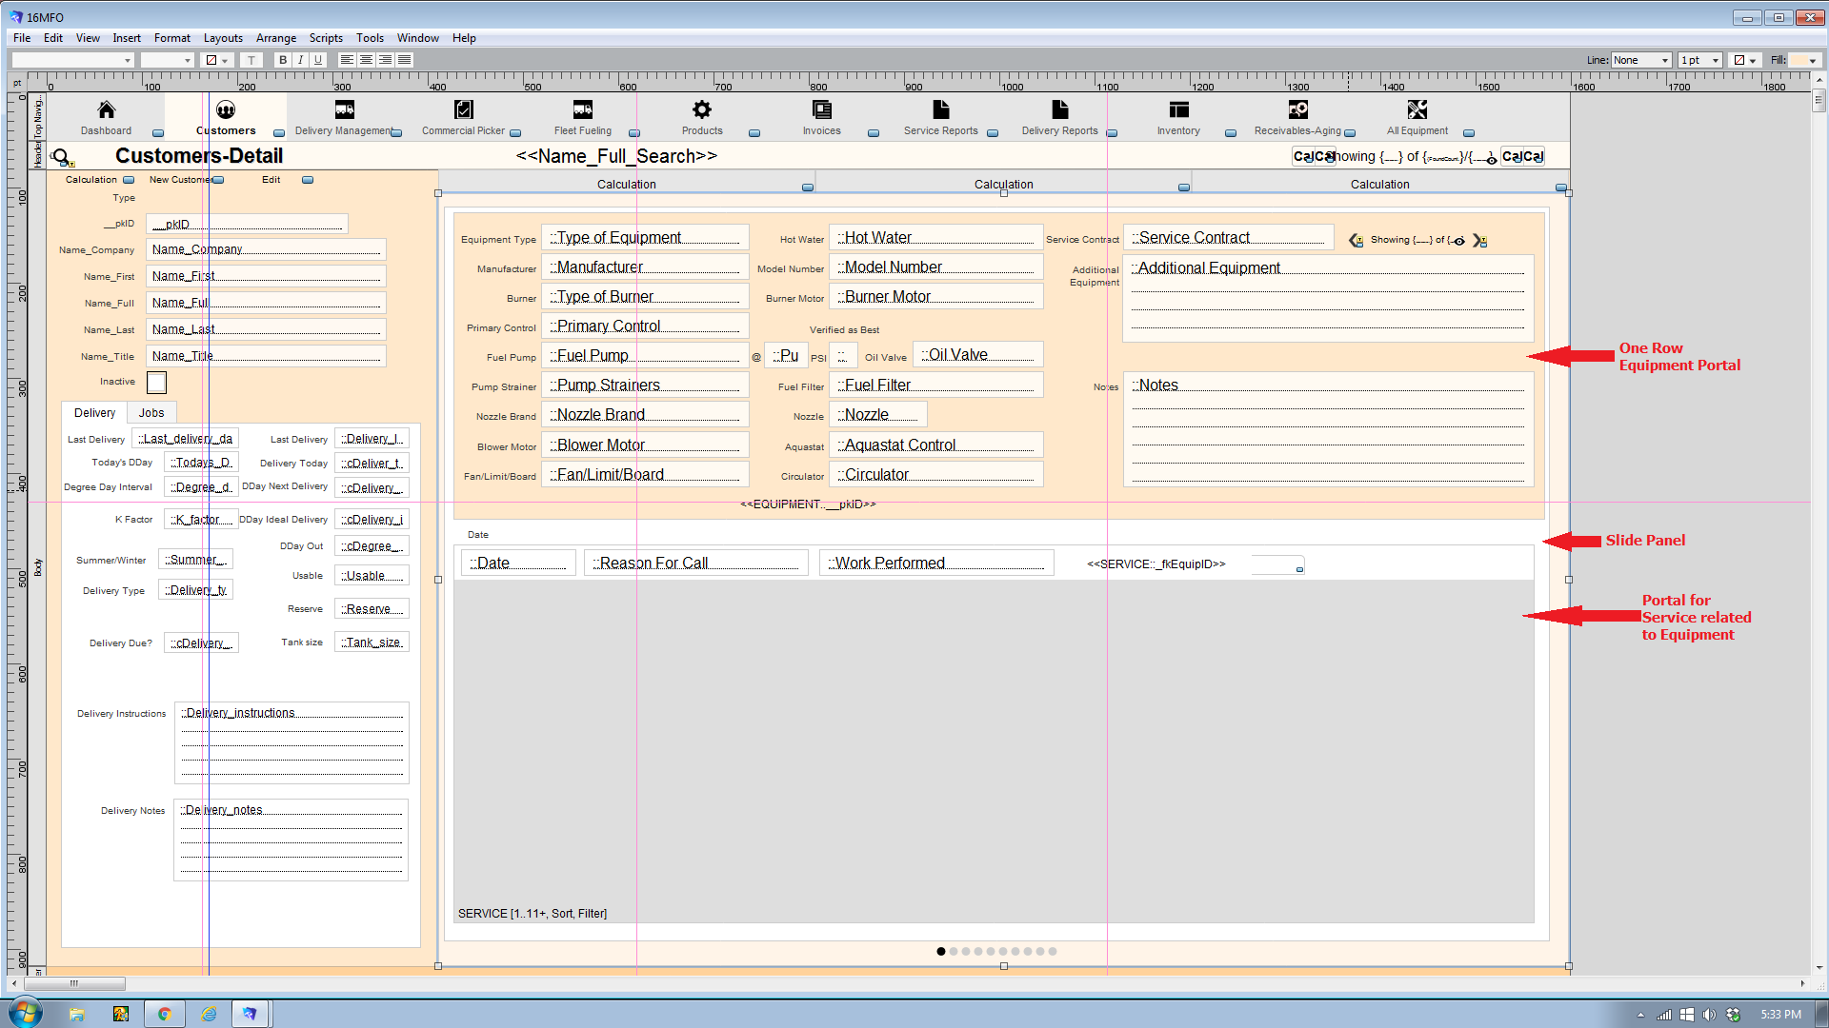The height and width of the screenshot is (1028, 1829).
Task: Open the File menu
Action: pos(22,38)
